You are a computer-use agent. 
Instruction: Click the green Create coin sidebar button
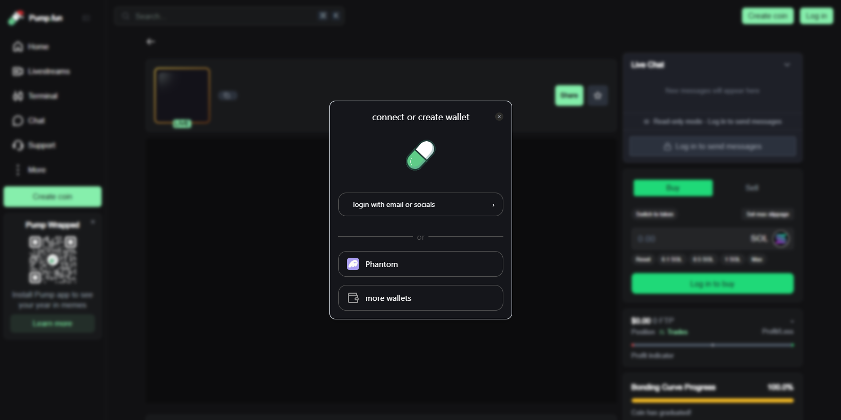click(x=52, y=197)
